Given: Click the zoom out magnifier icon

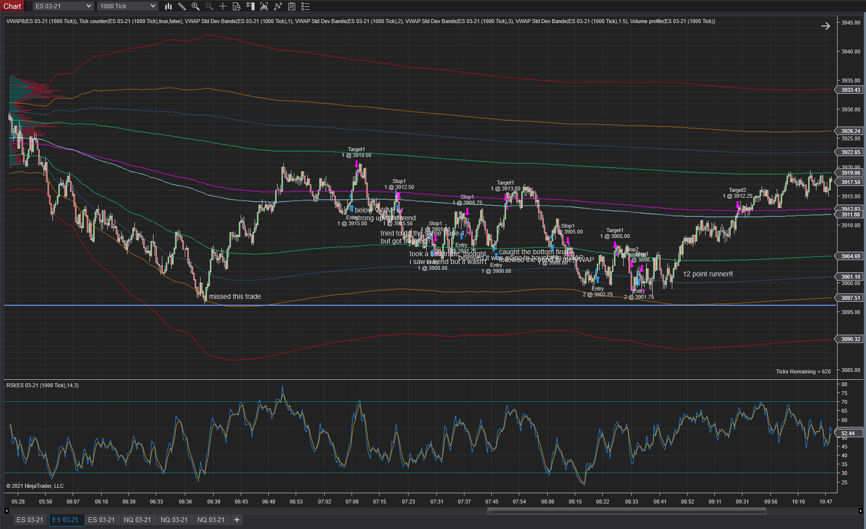Looking at the screenshot, I should point(209,6).
